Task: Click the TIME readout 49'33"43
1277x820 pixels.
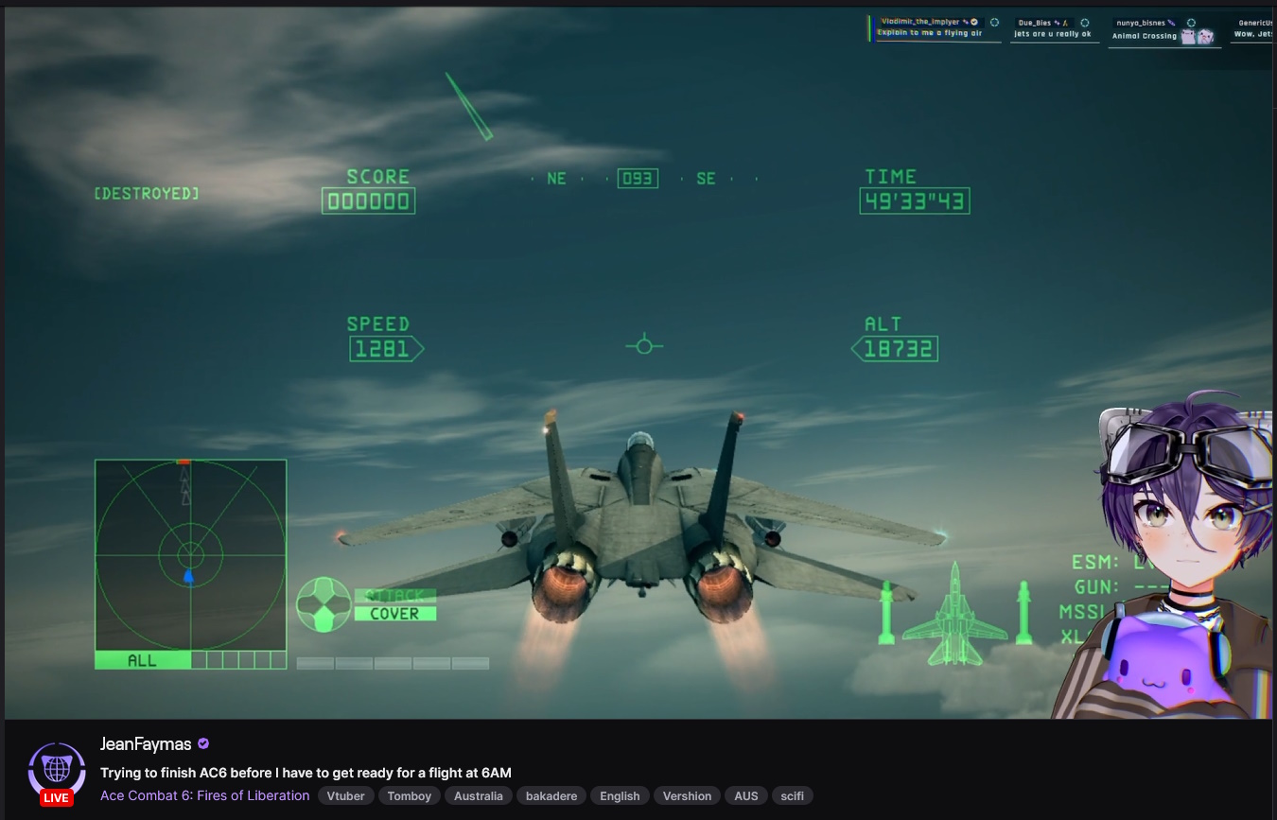Action: [x=915, y=201]
